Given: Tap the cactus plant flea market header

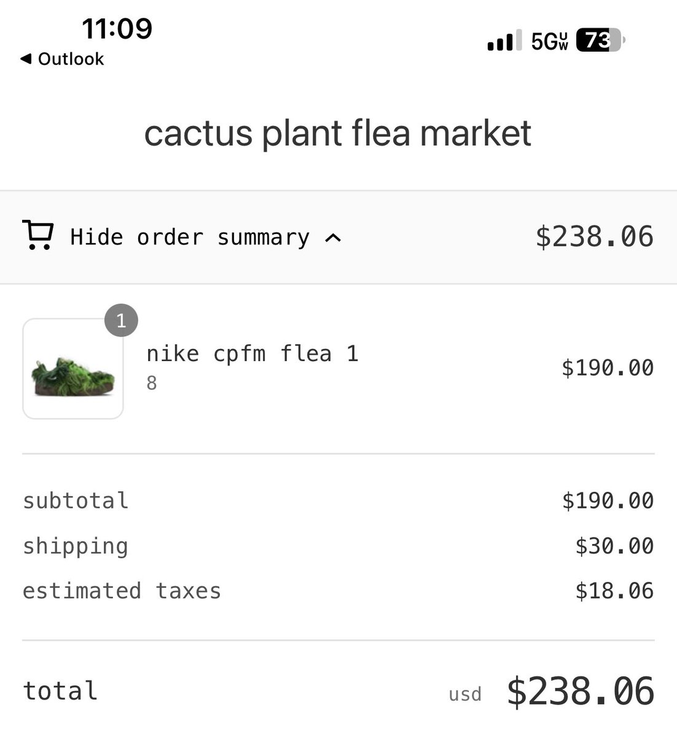Looking at the screenshot, I should [338, 133].
